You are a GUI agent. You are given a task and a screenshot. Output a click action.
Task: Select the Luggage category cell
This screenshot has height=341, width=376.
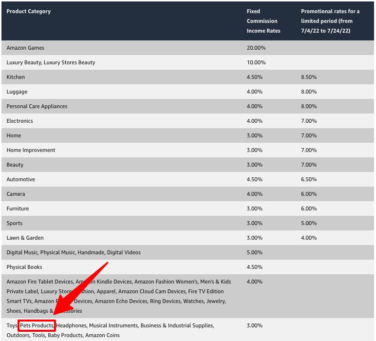[x=17, y=92]
